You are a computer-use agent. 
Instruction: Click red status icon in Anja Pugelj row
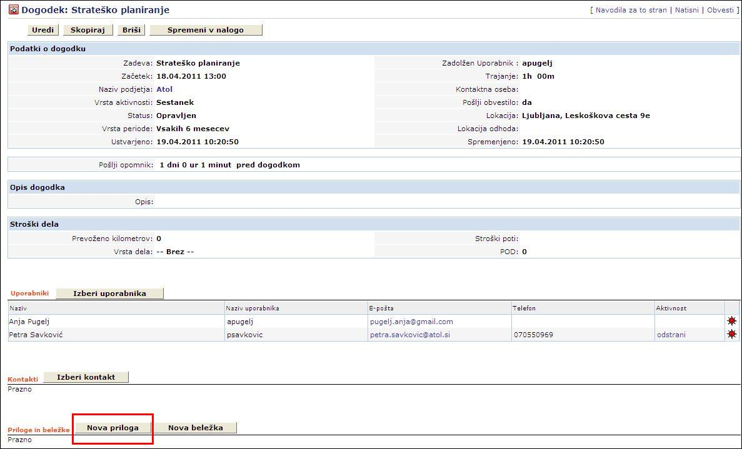(x=731, y=321)
